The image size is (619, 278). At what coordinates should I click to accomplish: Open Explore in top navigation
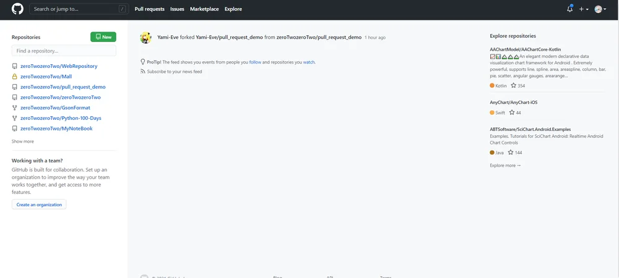(233, 9)
